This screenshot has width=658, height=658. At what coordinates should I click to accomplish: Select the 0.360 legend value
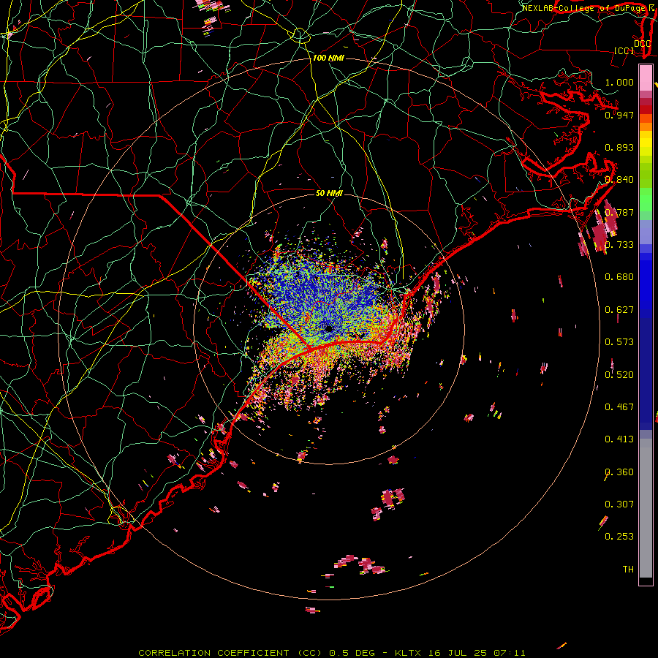coord(619,472)
